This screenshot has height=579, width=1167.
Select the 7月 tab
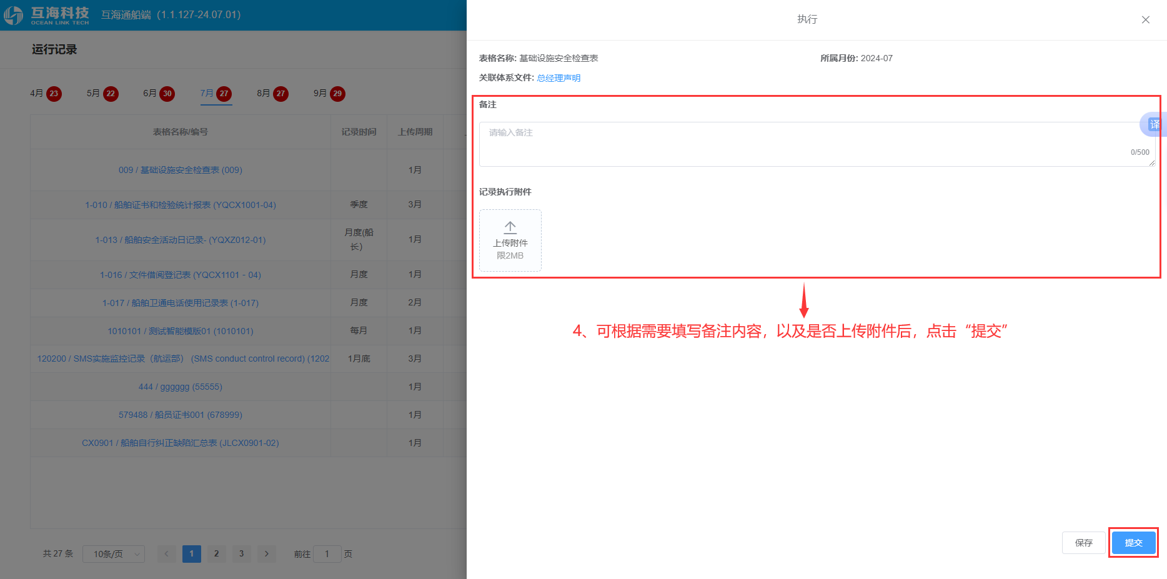216,94
